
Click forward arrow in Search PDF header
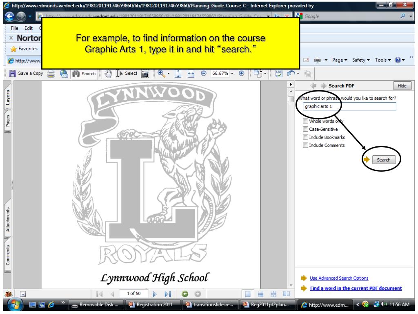323,86
